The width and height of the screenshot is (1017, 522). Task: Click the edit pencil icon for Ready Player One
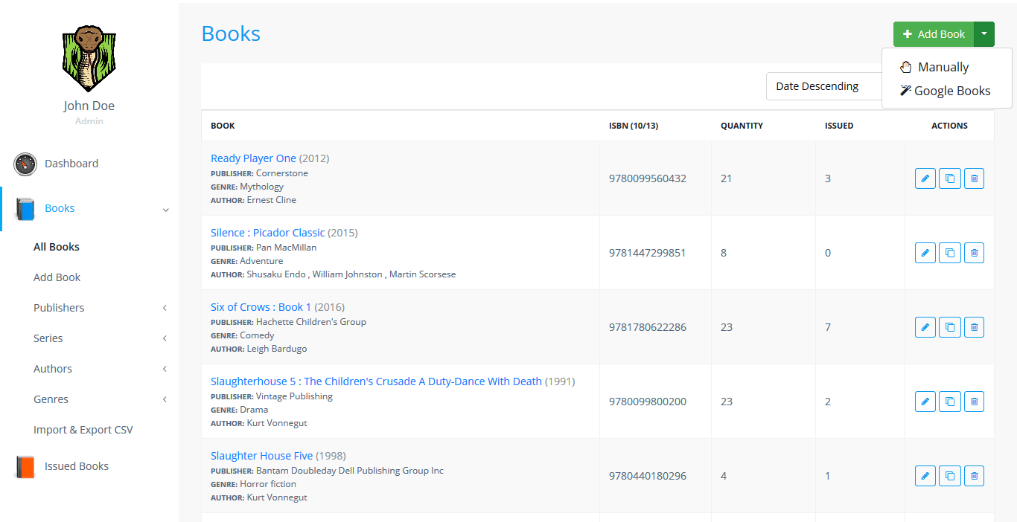click(925, 178)
